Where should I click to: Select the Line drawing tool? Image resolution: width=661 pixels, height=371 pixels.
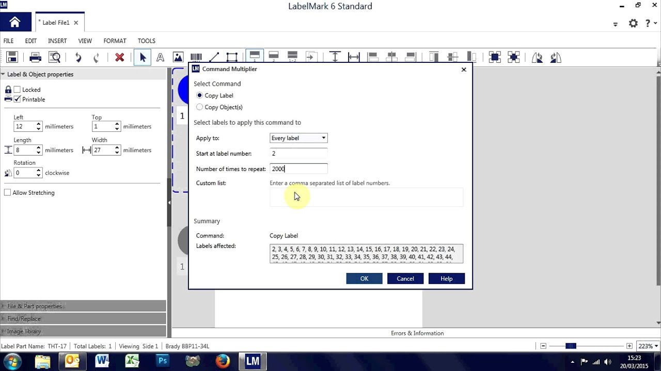[214, 57]
